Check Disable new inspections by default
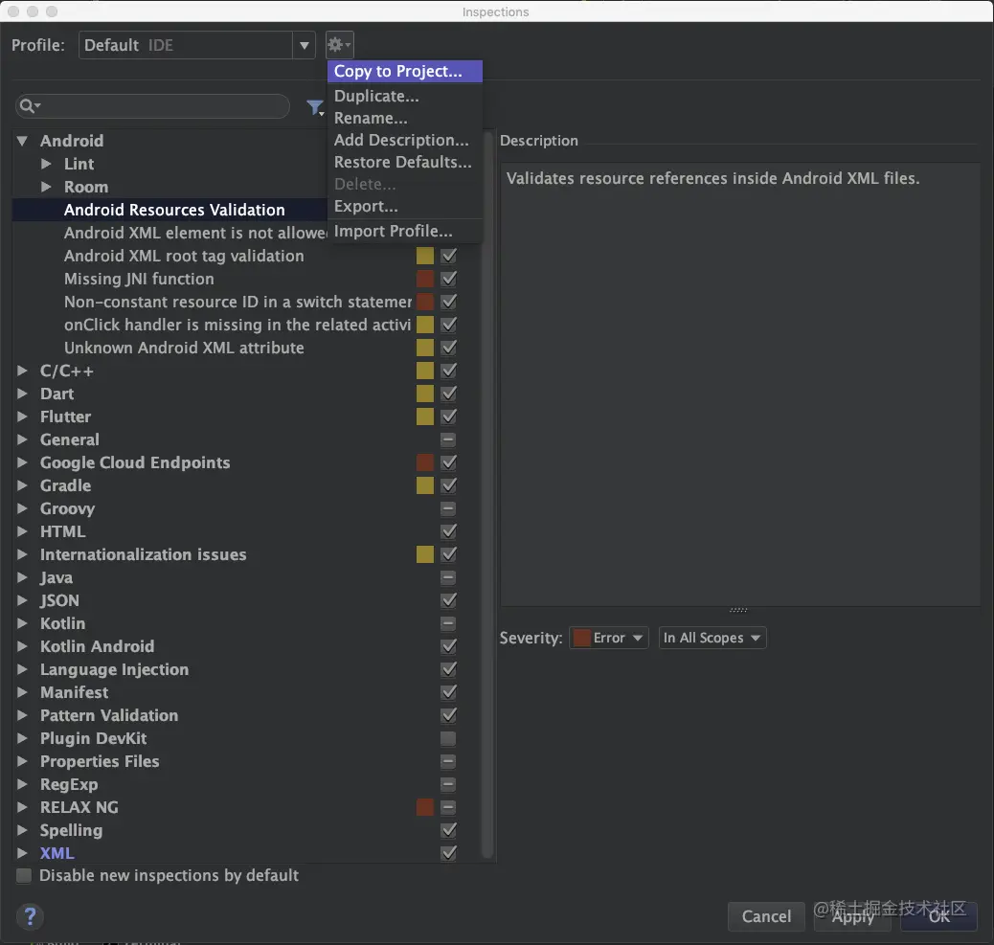Screen dimensions: 994x945 (x=24, y=875)
